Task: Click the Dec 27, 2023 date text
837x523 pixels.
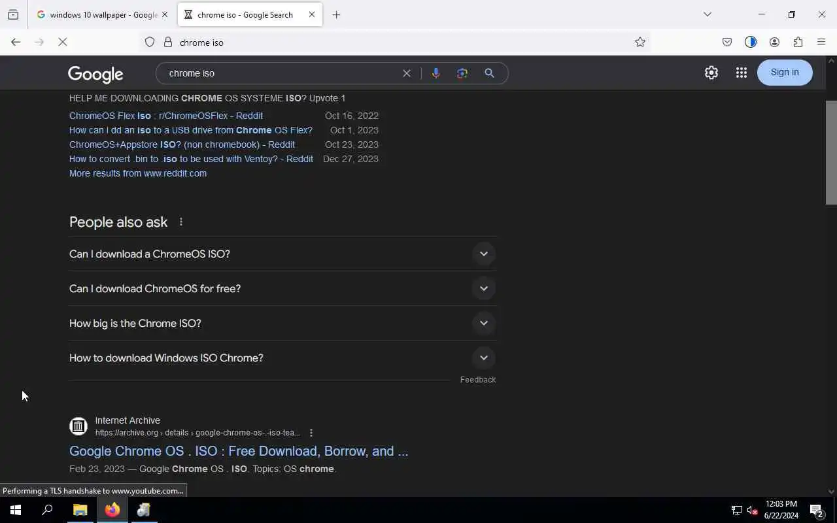Action: coord(350,159)
